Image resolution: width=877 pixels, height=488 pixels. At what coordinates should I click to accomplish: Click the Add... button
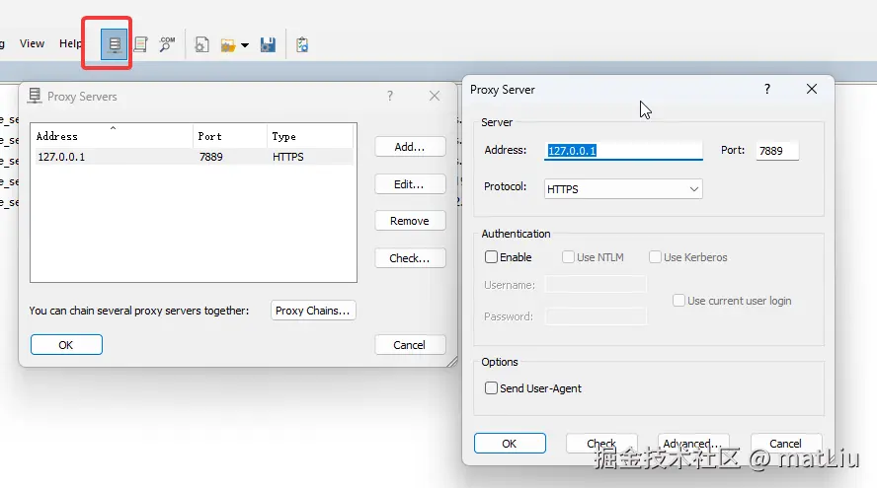click(x=410, y=147)
